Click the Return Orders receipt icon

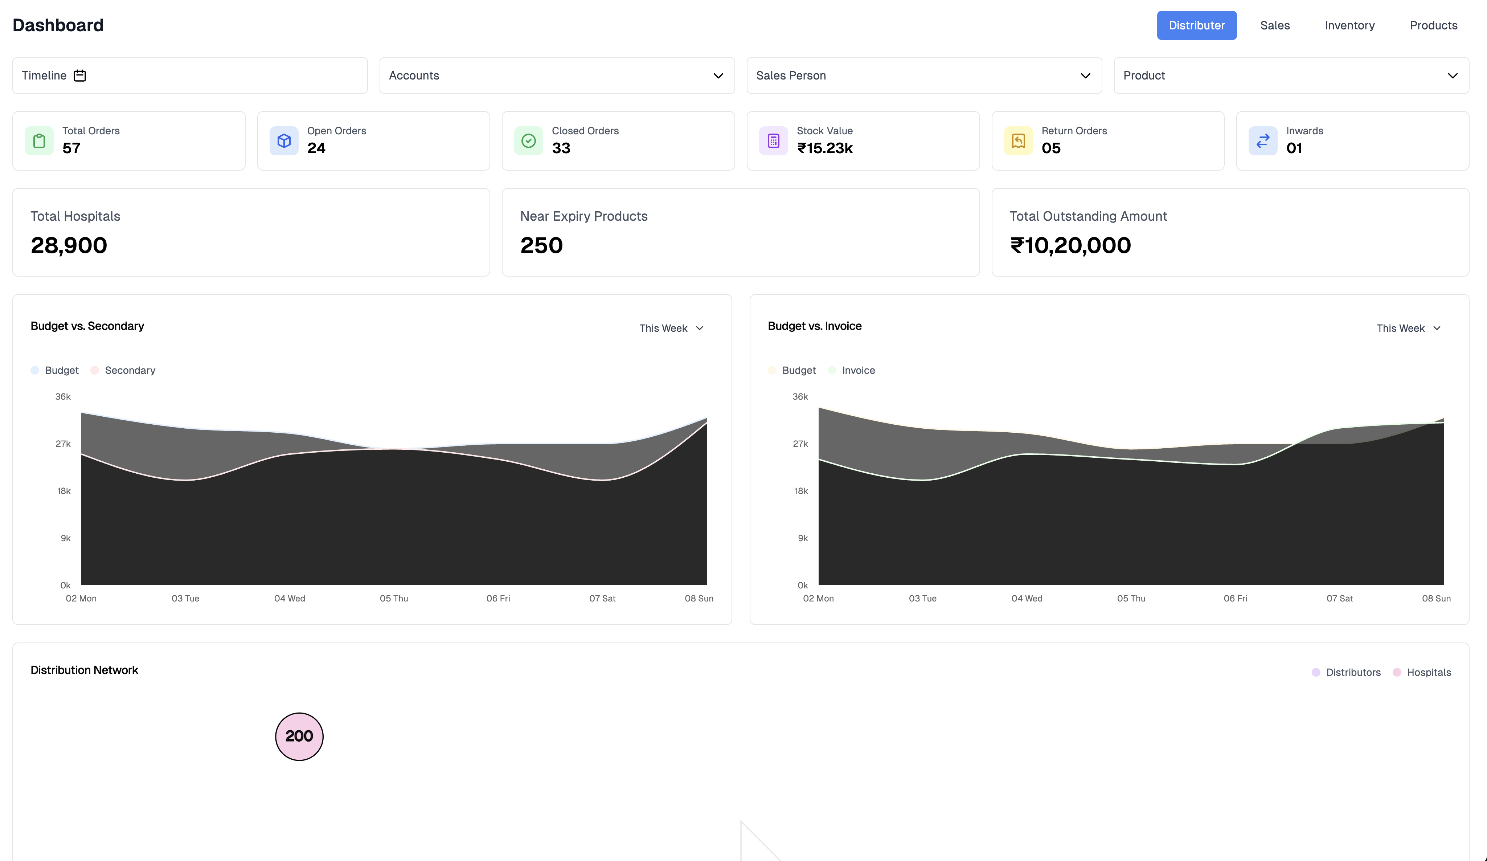1018,141
